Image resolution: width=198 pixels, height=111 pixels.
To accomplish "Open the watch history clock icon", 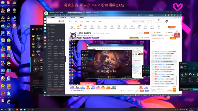I will pyautogui.click(x=148, y=21).
